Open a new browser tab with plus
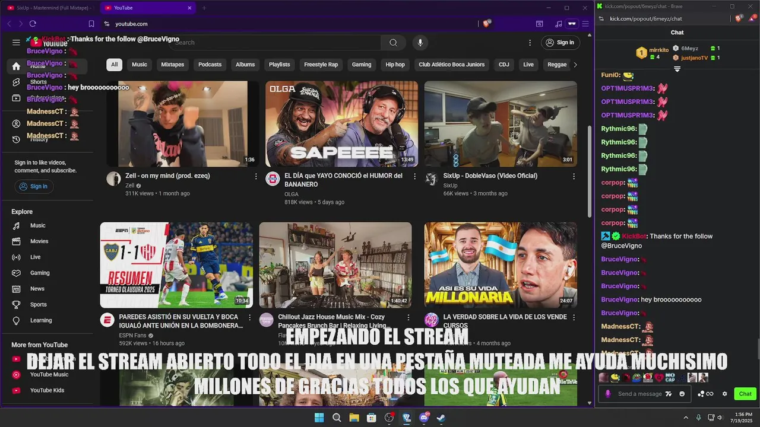760x427 pixels. click(204, 8)
